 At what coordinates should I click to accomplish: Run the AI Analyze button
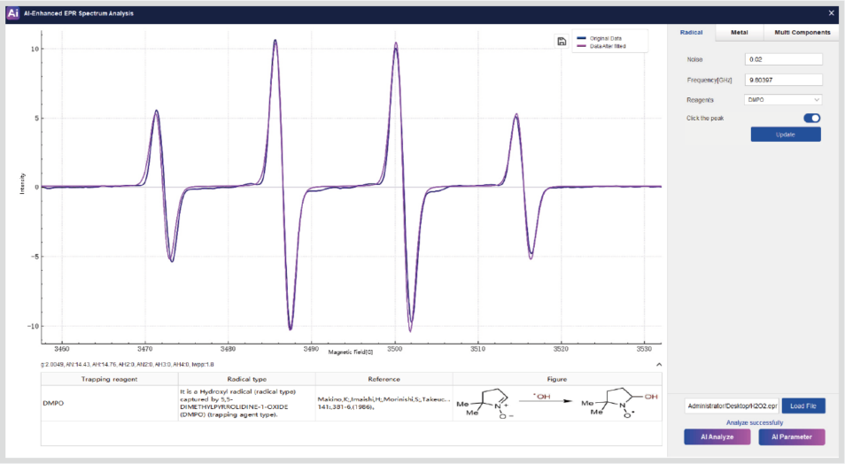tap(716, 437)
